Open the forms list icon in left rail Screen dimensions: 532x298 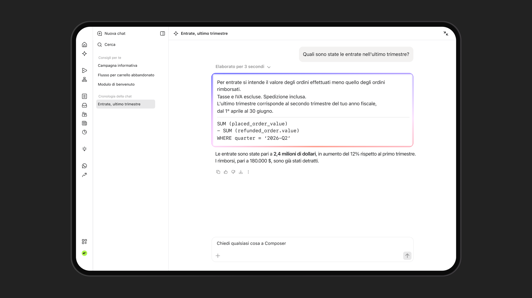pyautogui.click(x=84, y=96)
